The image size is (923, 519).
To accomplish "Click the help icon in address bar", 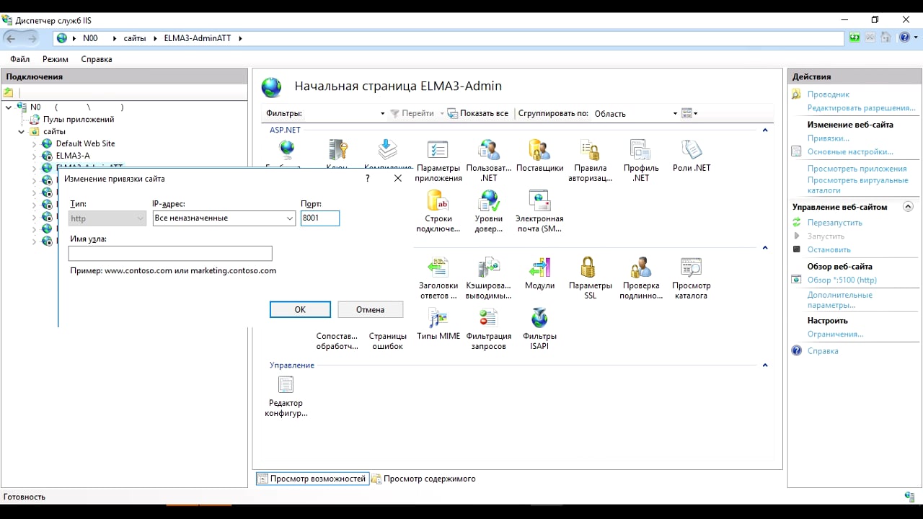I will [x=904, y=37].
